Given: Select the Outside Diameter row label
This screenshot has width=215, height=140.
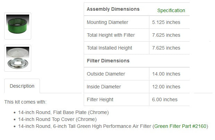Looking at the screenshot, I should coord(106,74).
